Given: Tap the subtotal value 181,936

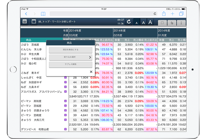Looking at the screenshot, I should (127, 68).
